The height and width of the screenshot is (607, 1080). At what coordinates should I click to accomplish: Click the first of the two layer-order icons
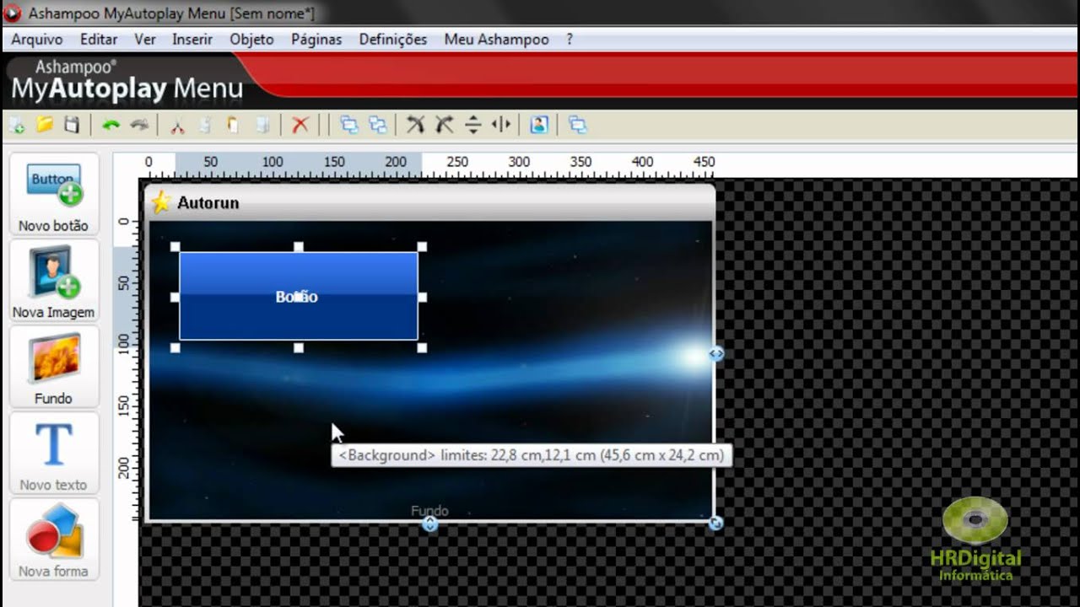[349, 126]
